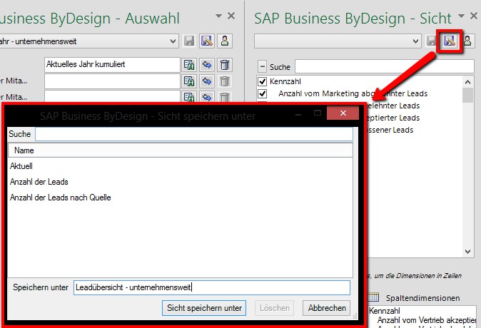481x328 pixels.
Task: Open value help for Aktuelles Jahr kumuliert
Action: pos(189,65)
